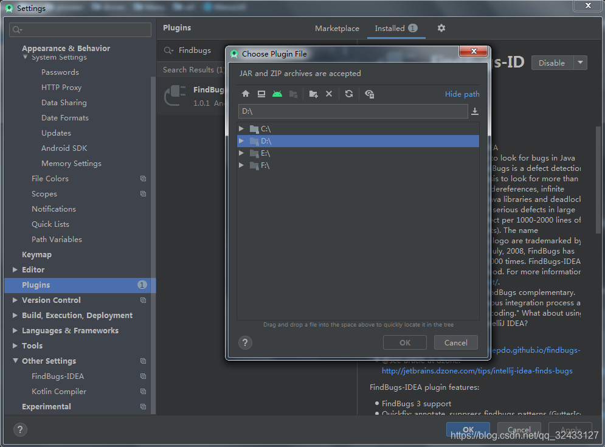Image resolution: width=605 pixels, height=447 pixels.
Task: Click project-level icon next to Scopes
Action: tap(143, 194)
